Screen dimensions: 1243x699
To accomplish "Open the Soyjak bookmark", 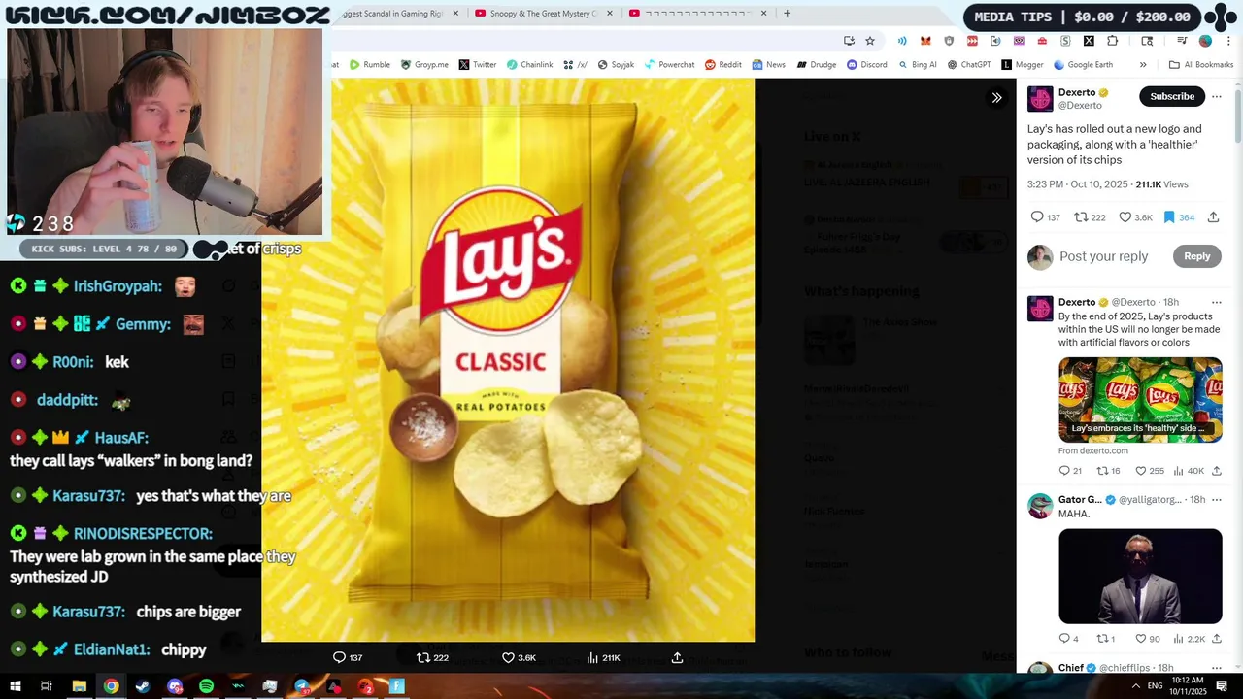I will (615, 65).
